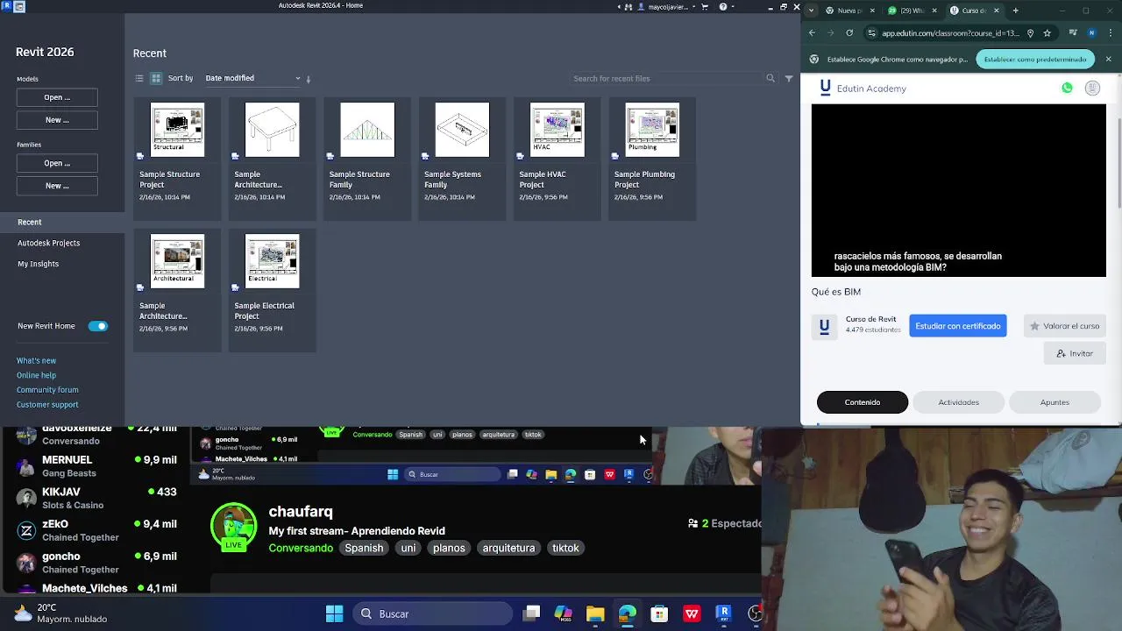Open Windows Start menu in taskbar
1122x631 pixels.
tap(334, 613)
